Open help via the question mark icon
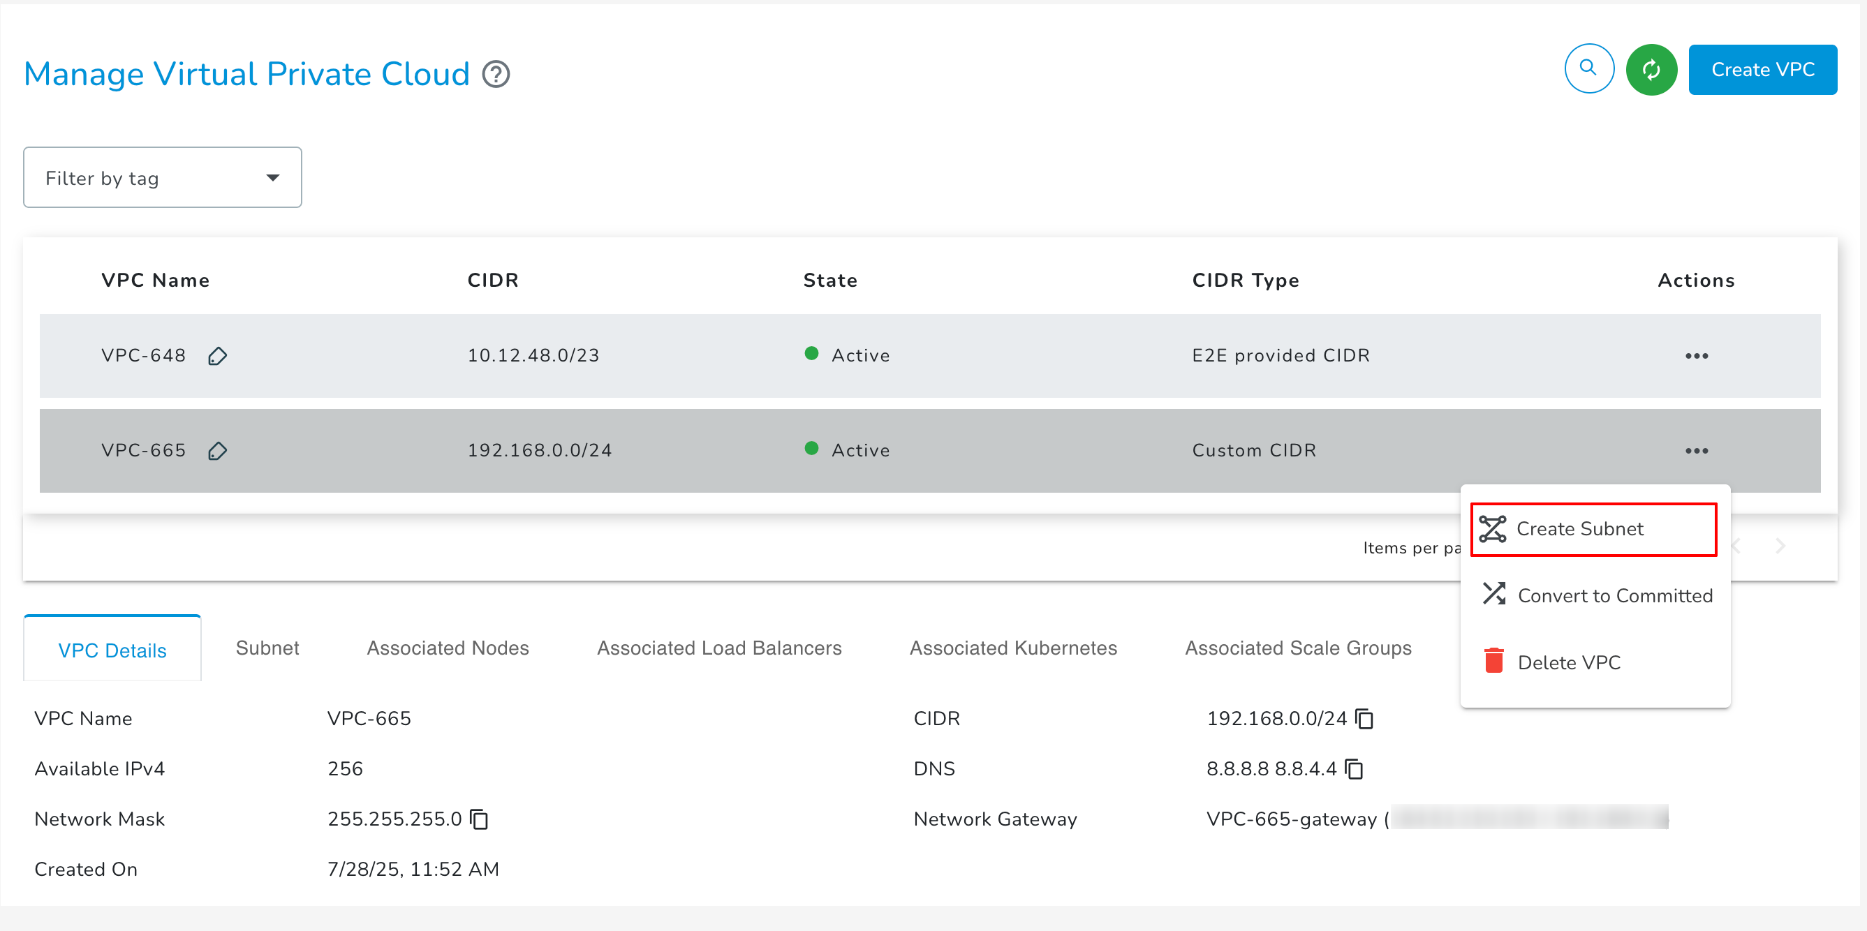This screenshot has height=931, width=1867. click(496, 73)
